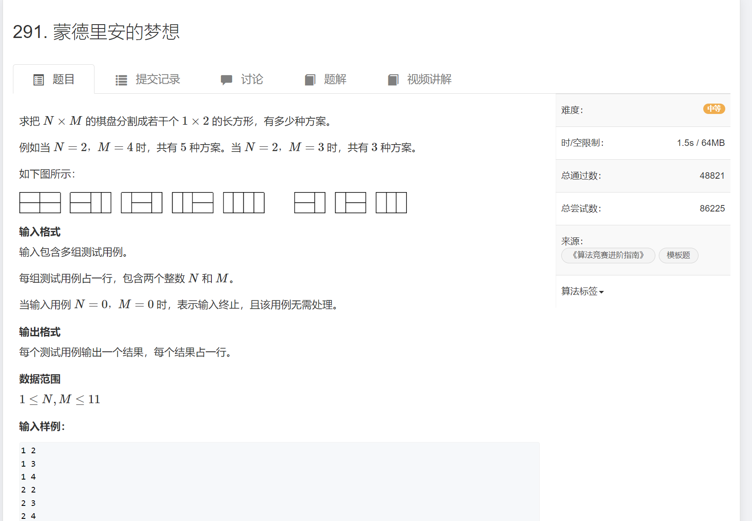Open the 模板题 source tag

coord(678,256)
